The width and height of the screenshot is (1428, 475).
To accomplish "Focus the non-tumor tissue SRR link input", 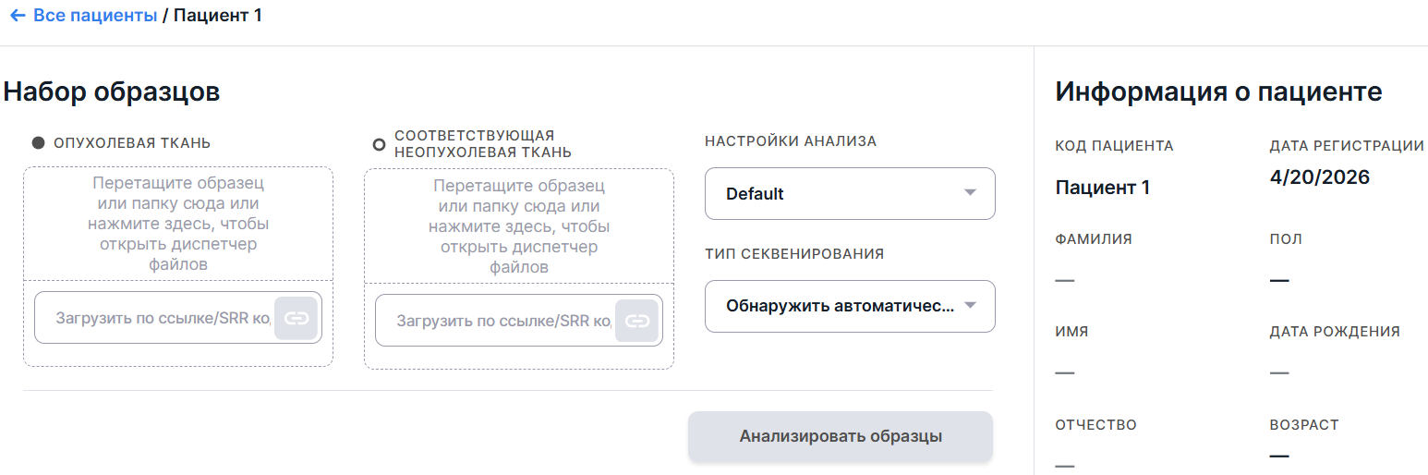I will pos(495,321).
